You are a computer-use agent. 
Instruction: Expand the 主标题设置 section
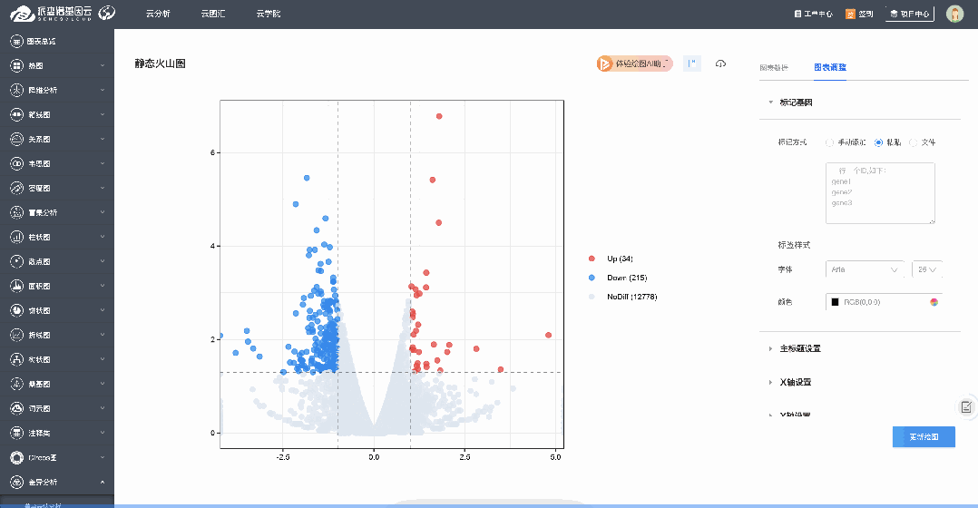(x=799, y=348)
